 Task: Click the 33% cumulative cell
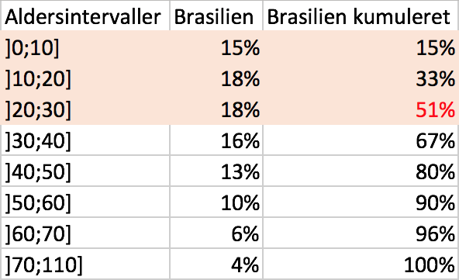click(361, 78)
